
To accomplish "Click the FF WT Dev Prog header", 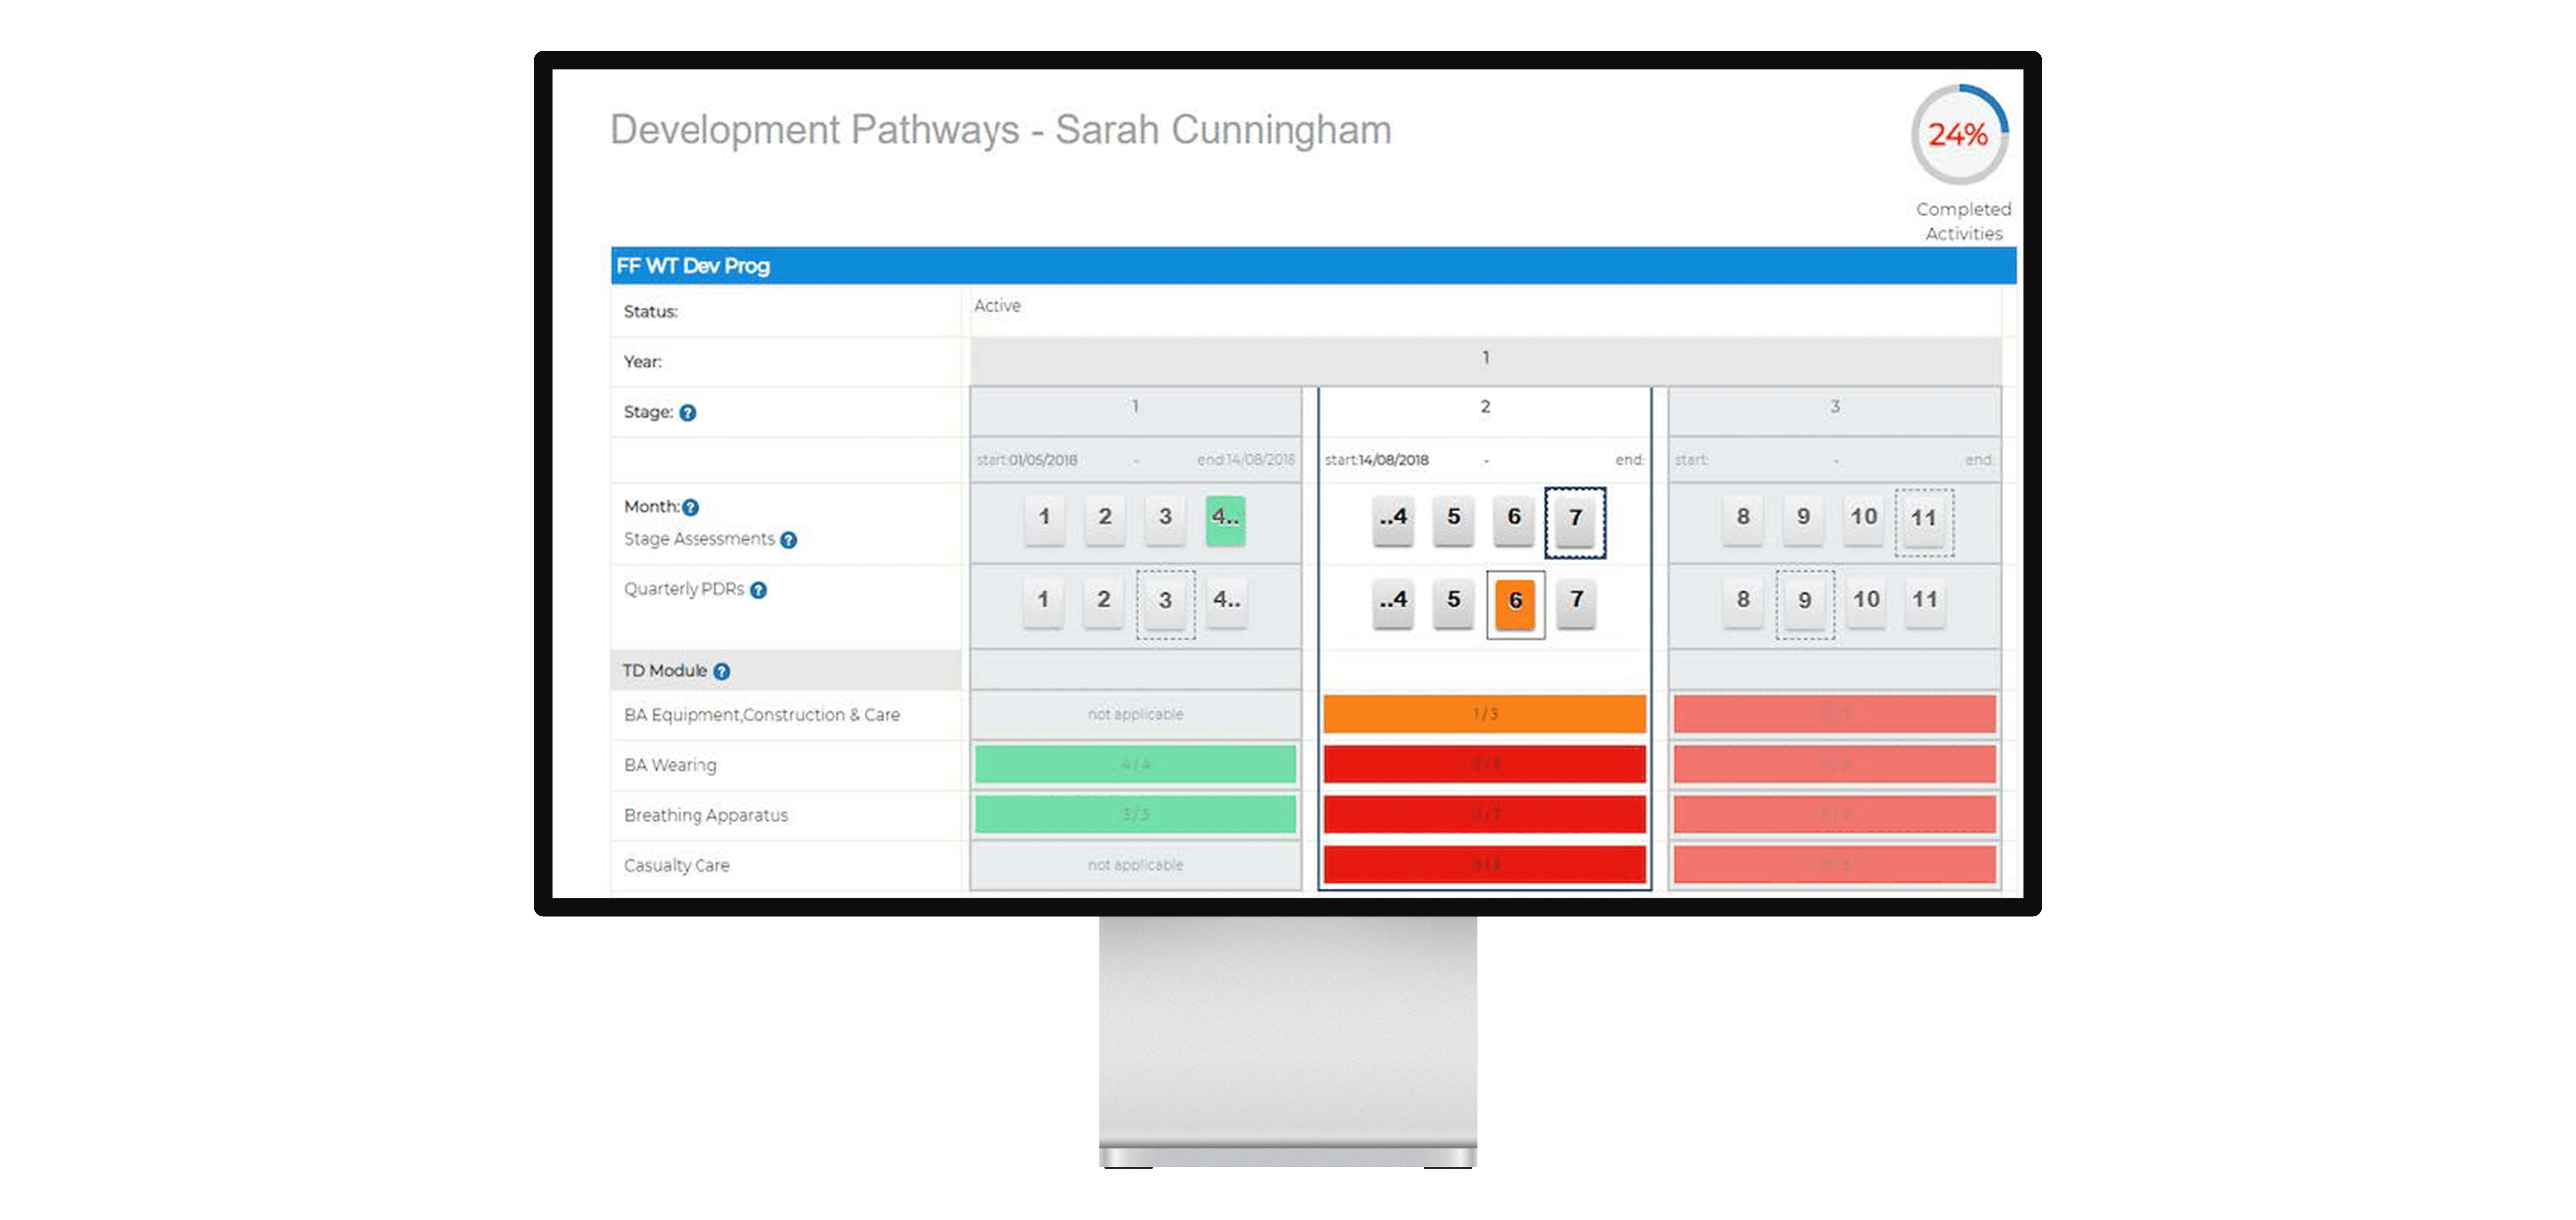I will tap(1313, 266).
